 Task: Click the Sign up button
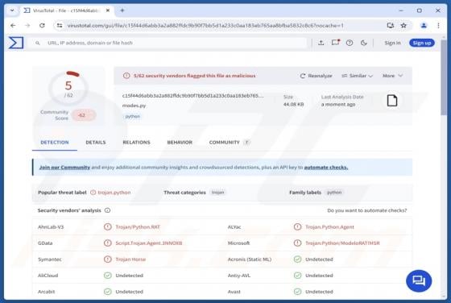coord(422,43)
